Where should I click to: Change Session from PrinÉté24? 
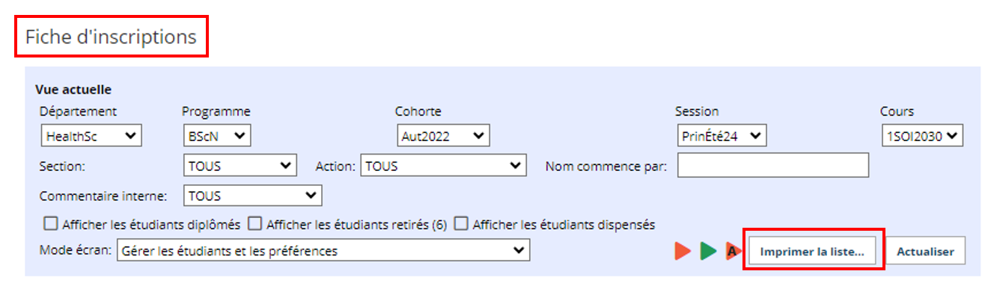click(x=722, y=136)
